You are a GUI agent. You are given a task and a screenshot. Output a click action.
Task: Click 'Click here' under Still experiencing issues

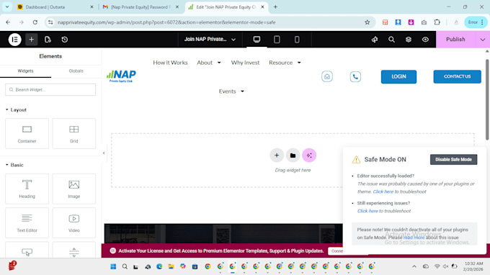click(x=367, y=211)
